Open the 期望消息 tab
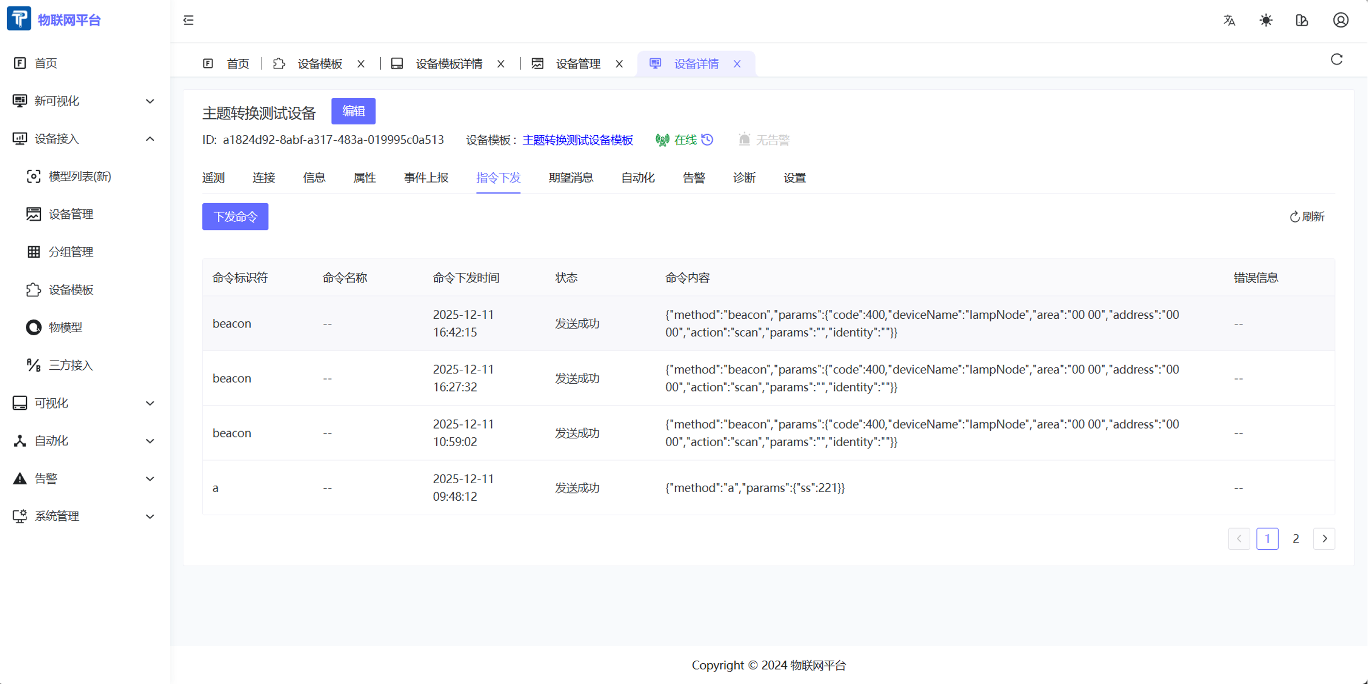The height and width of the screenshot is (688, 1369). click(571, 178)
